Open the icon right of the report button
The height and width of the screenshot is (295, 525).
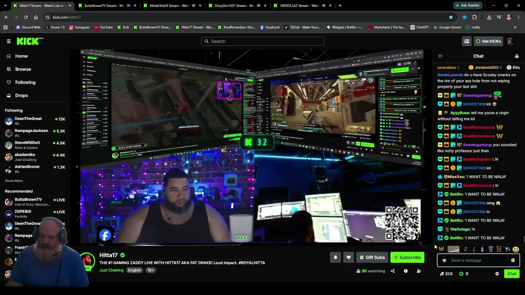tap(419, 271)
